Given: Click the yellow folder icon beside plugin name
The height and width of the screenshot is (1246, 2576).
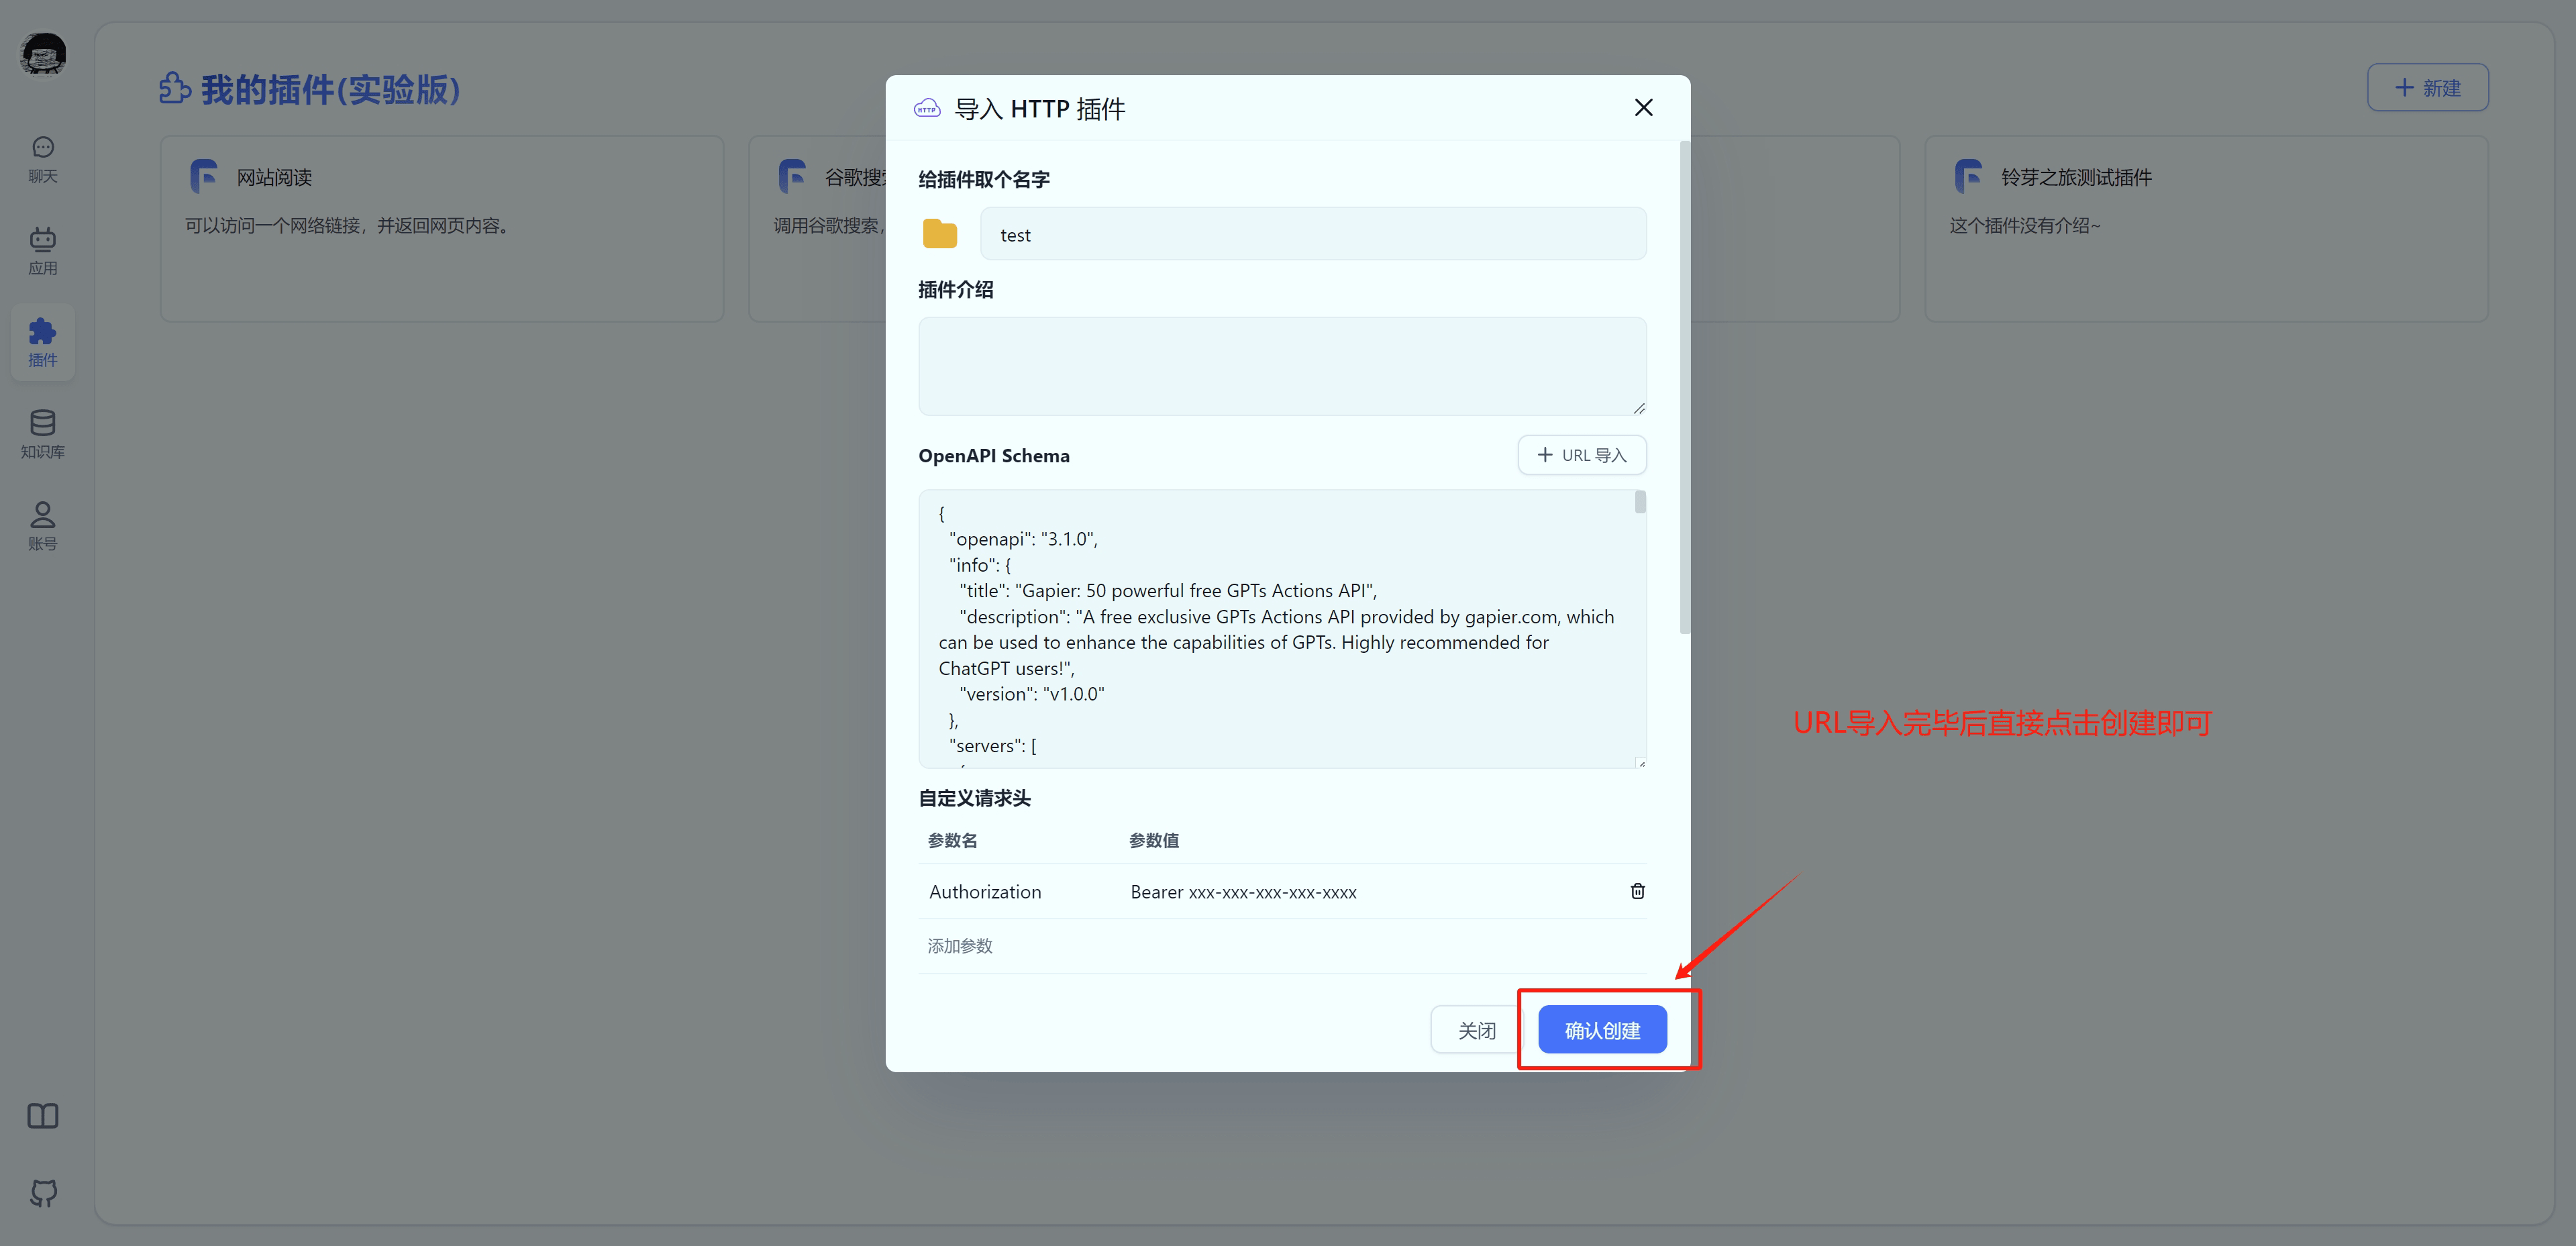Looking at the screenshot, I should pos(939,233).
